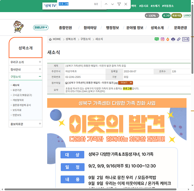
Task: Click the orange carrot icon
Action: coord(168,39)
